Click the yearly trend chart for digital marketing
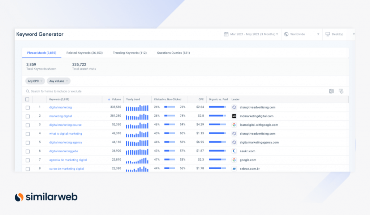 [x=137, y=108]
